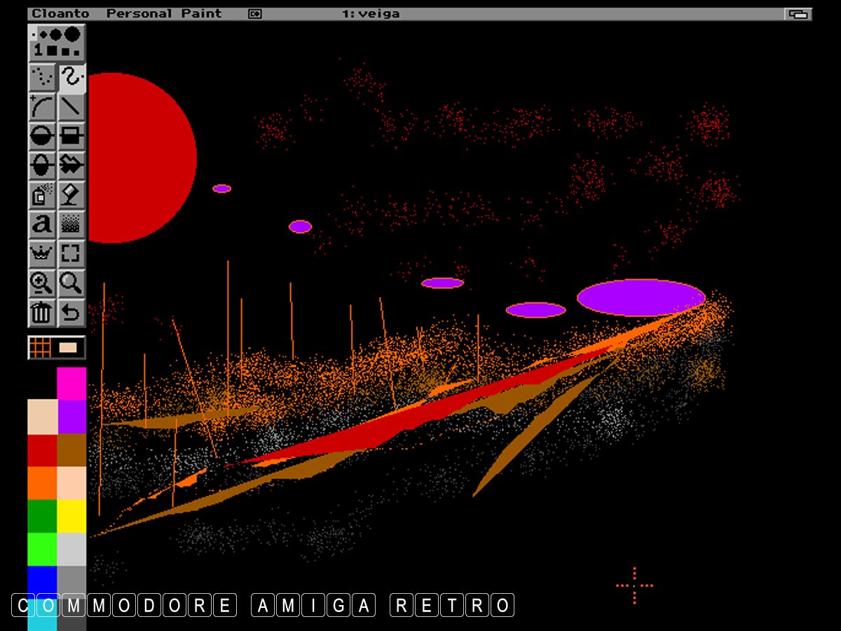Choose the rectangle drawing tool

pyautogui.click(x=71, y=135)
